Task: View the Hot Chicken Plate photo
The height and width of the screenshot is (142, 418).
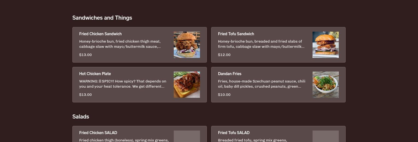Action: click(x=187, y=85)
